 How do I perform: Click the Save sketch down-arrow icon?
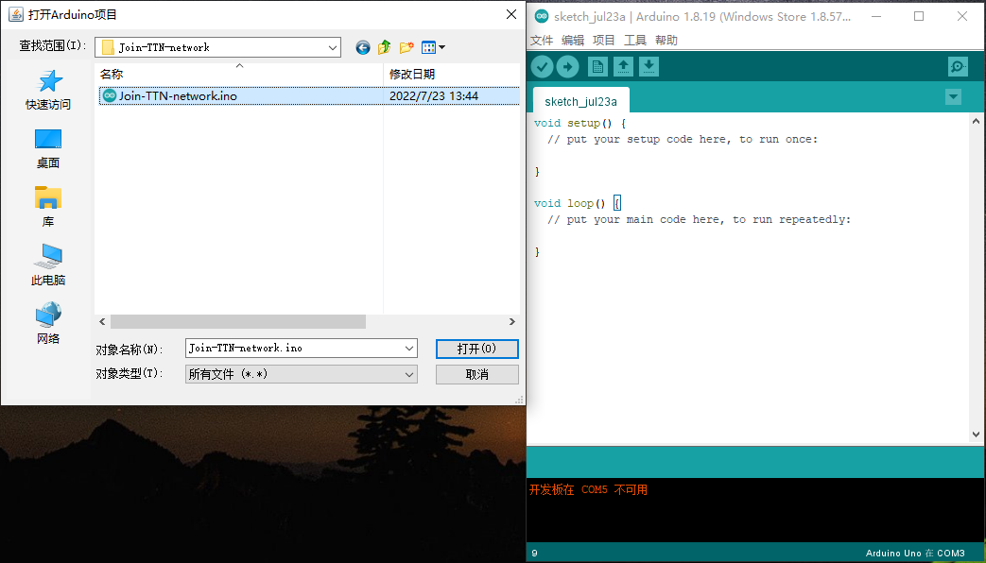(649, 67)
